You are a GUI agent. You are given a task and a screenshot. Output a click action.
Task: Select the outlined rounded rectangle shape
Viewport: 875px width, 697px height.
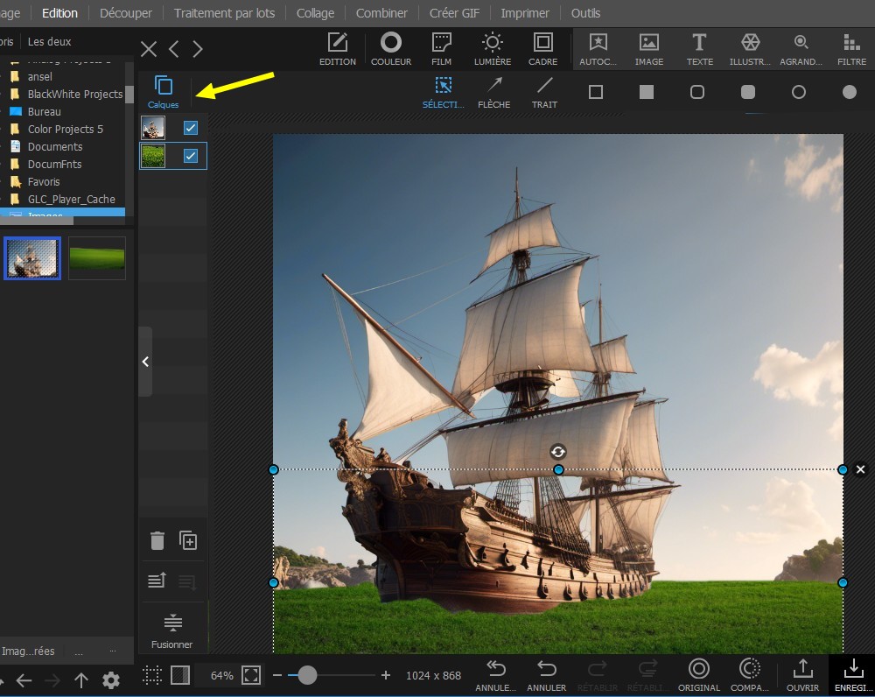[x=697, y=92]
